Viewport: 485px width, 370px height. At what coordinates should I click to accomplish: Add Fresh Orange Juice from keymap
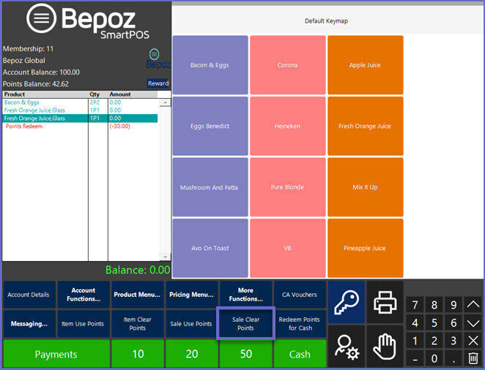pyautogui.click(x=365, y=127)
